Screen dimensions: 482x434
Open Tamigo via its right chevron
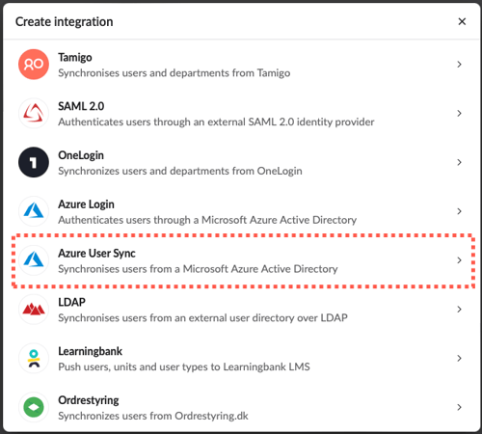[x=460, y=65]
